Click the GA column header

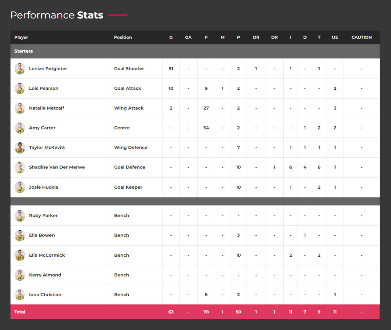pos(188,37)
